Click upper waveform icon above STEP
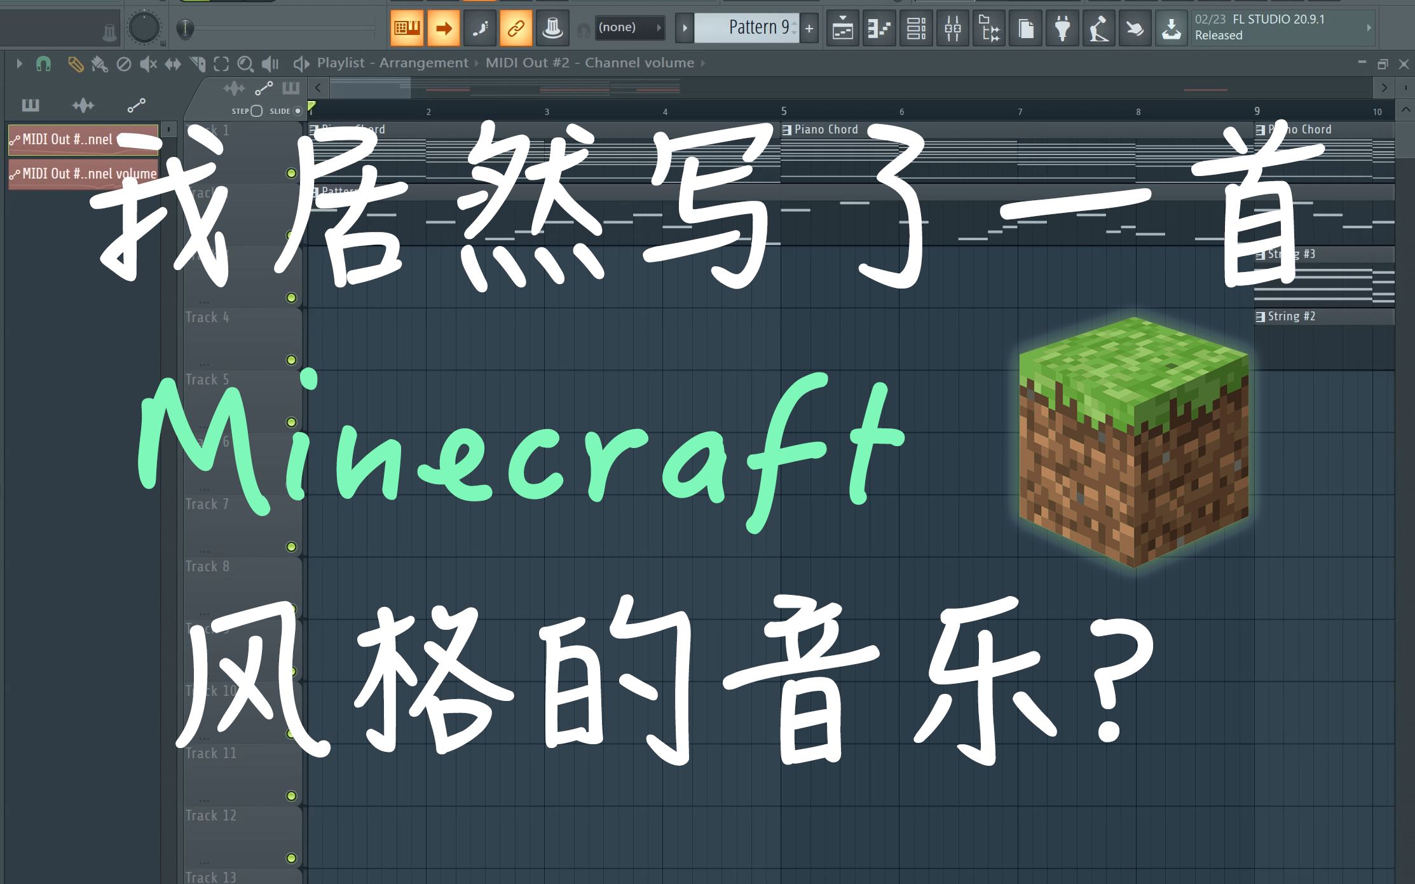Viewport: 1415px width, 884px height. [x=234, y=88]
